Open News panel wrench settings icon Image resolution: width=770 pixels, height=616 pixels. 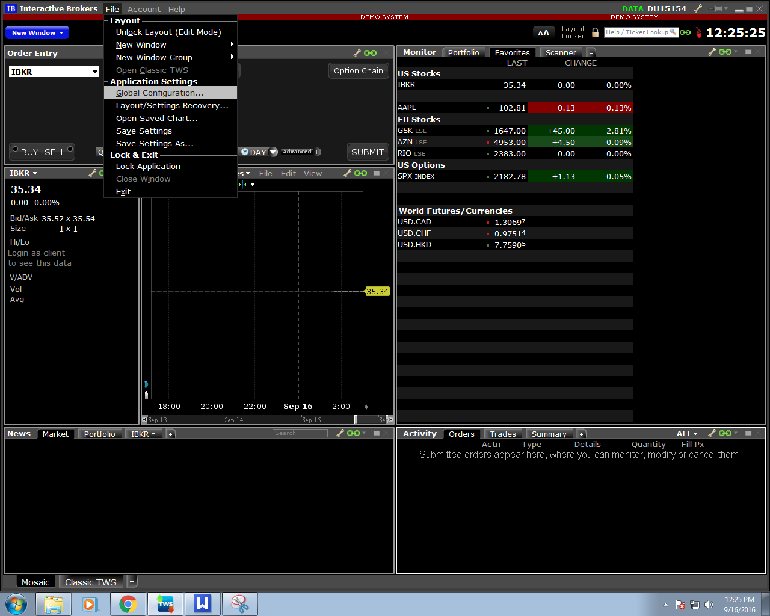point(340,433)
